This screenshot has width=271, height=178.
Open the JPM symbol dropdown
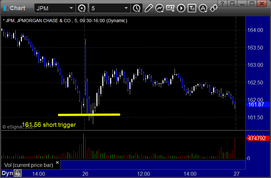coord(71,8)
